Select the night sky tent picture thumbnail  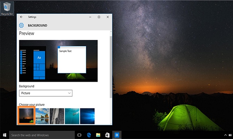[26, 115]
